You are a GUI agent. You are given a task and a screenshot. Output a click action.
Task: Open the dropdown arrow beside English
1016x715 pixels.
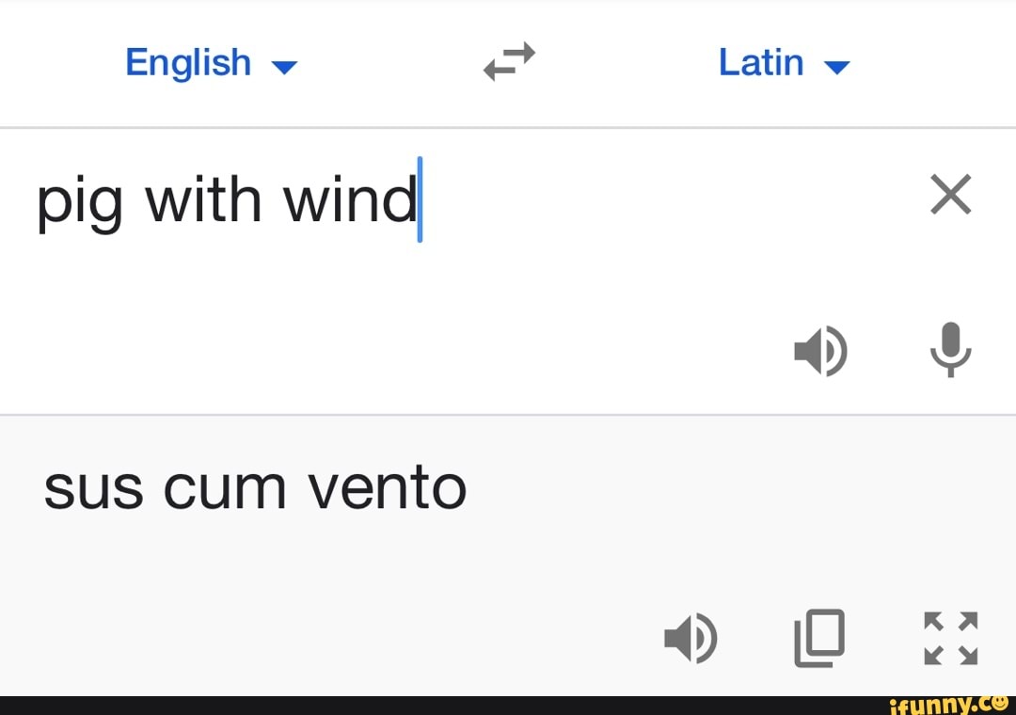283,67
